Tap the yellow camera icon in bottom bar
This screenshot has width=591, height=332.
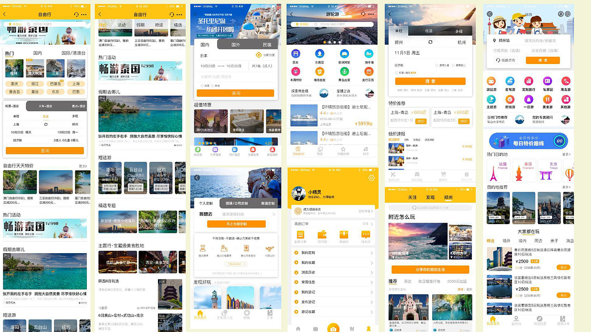point(332,327)
